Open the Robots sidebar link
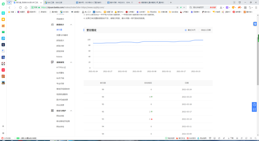This screenshot has height=141, width=259. pyautogui.click(x=59, y=57)
